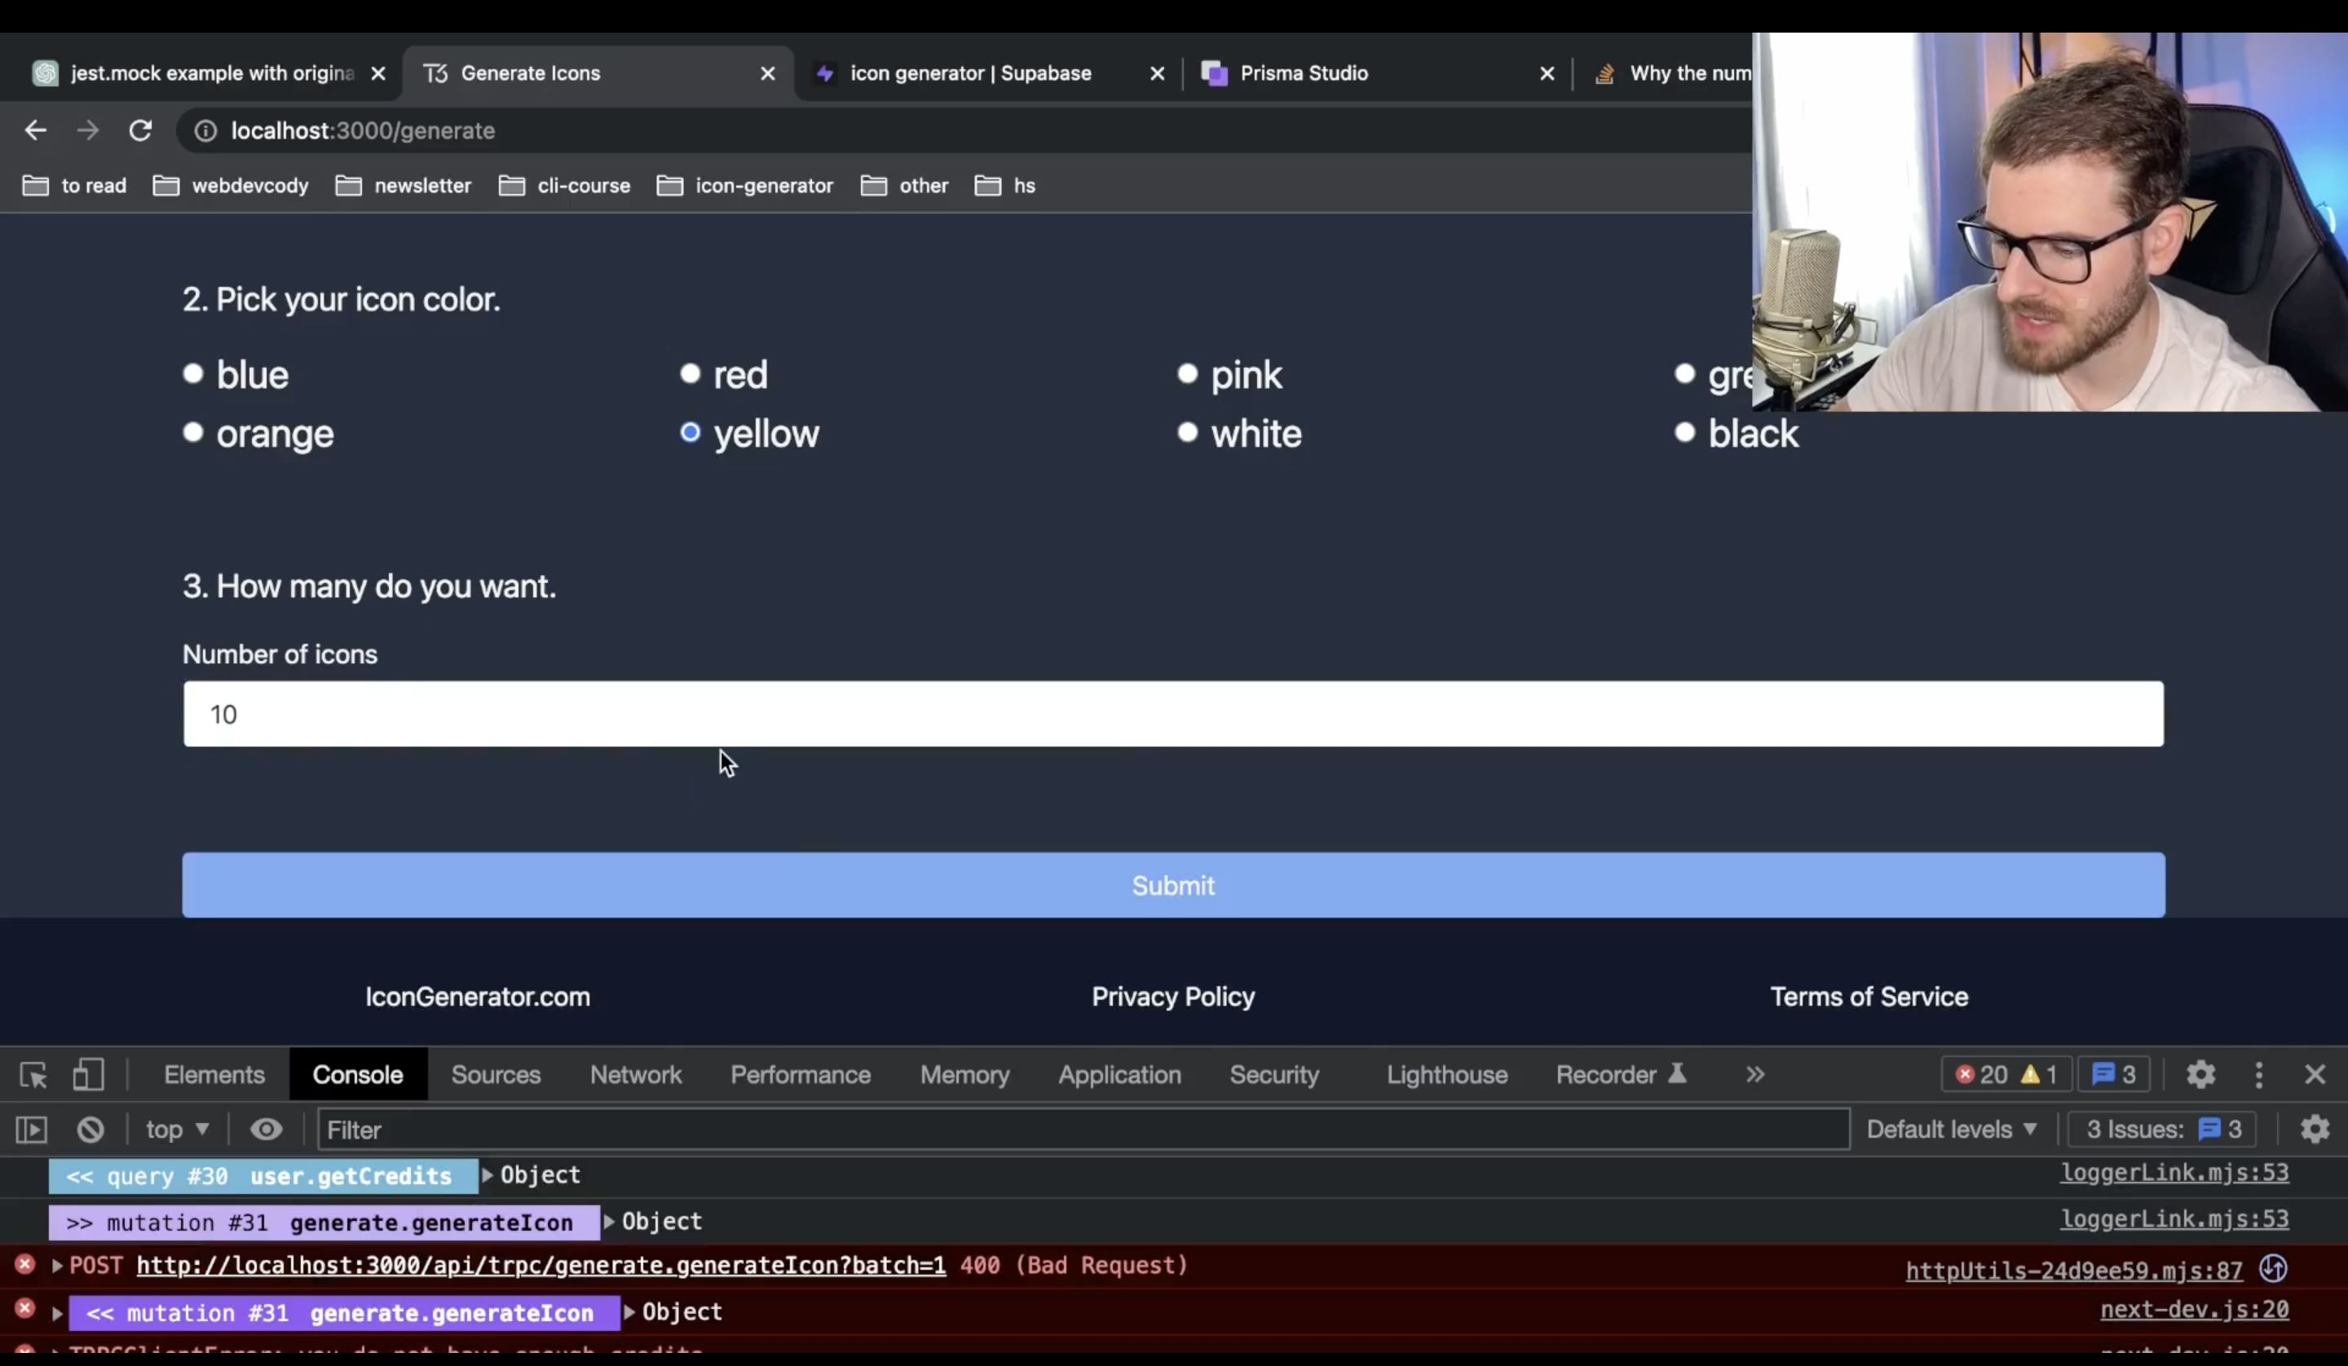Expand the POST 400 error entry
2348x1366 pixels.
click(x=57, y=1267)
